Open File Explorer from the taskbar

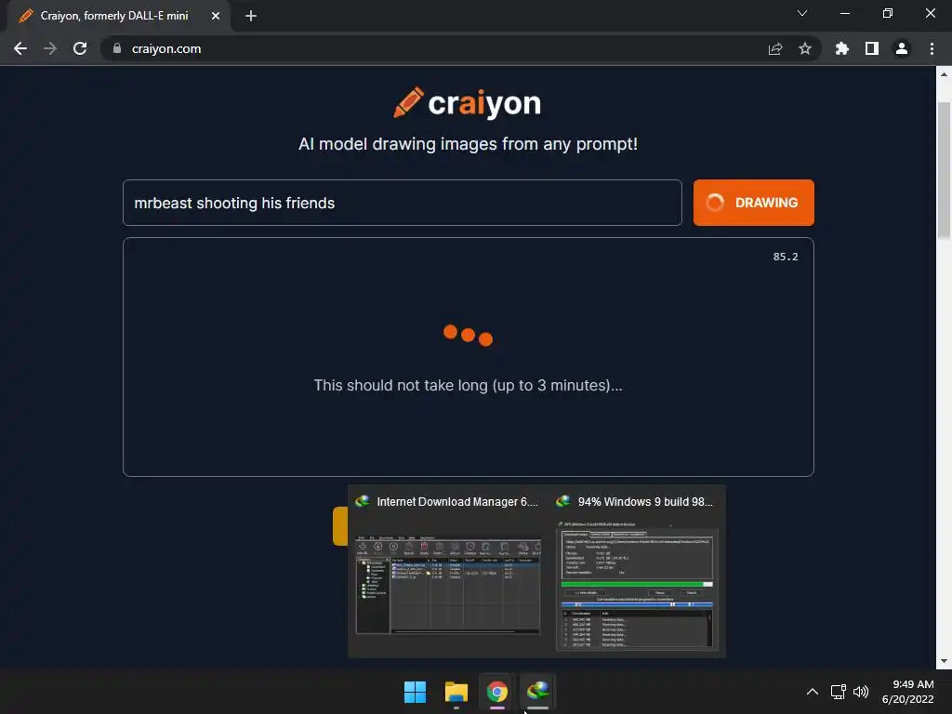[x=456, y=692]
